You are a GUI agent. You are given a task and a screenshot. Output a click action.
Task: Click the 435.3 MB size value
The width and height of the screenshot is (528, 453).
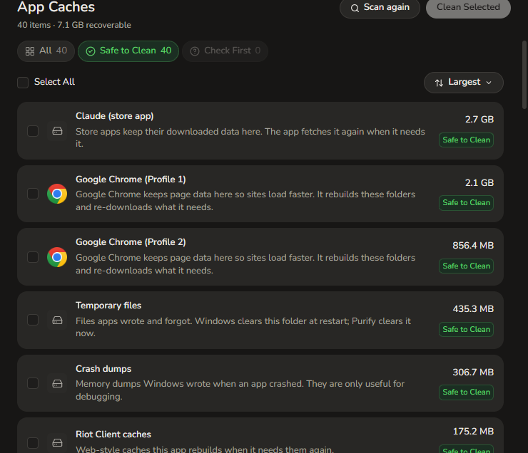473,309
